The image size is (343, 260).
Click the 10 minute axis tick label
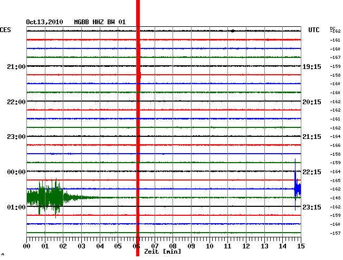pyautogui.click(x=209, y=246)
